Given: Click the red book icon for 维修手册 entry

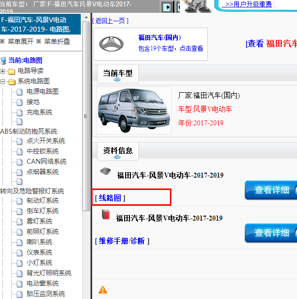Looking at the screenshot, I should point(106,214).
